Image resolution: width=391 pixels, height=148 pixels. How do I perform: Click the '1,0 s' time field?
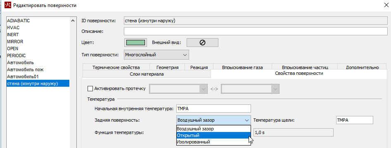pyautogui.click(x=293, y=132)
